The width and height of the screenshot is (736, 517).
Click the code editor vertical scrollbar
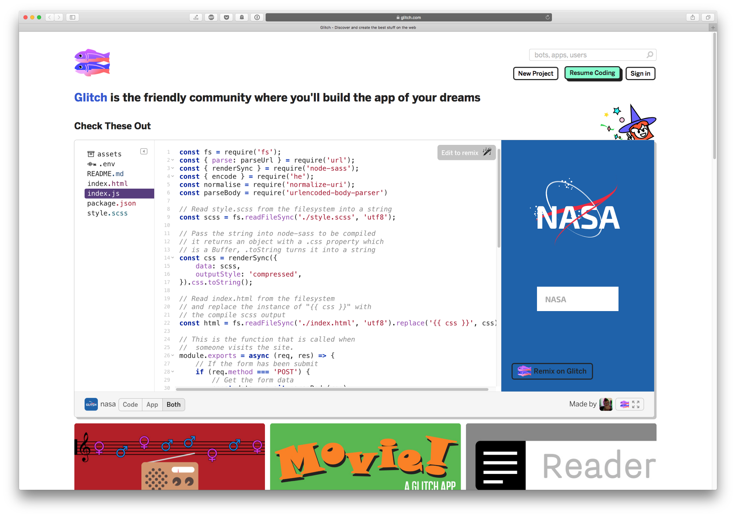(x=499, y=199)
